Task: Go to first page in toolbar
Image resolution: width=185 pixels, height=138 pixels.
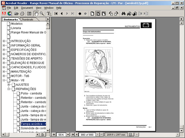Action: point(56,13)
